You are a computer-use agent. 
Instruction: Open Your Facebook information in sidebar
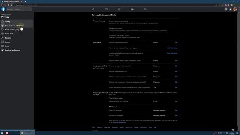pyautogui.click(x=17, y=25)
